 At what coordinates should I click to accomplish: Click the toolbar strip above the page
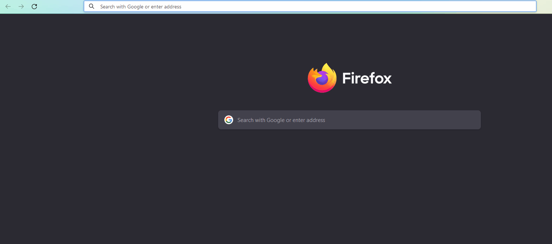[x=58, y=6]
